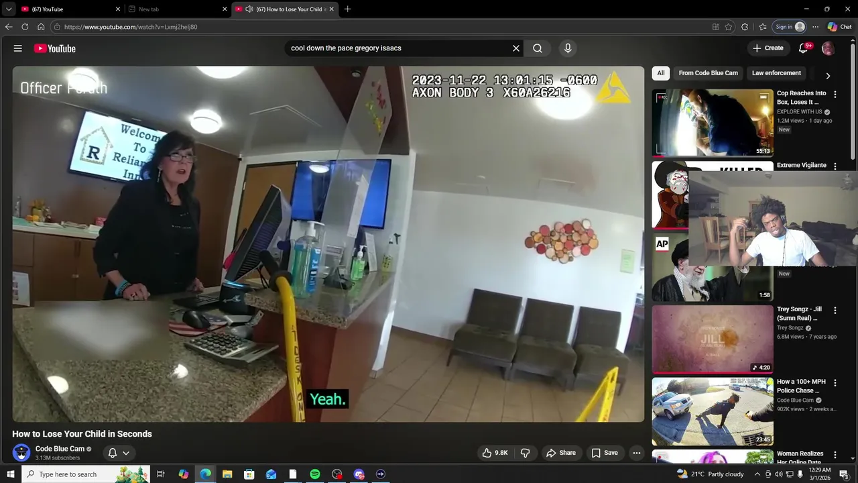Screen dimensions: 858x483
Task: Open Task View on taskbar
Action: click(161, 474)
